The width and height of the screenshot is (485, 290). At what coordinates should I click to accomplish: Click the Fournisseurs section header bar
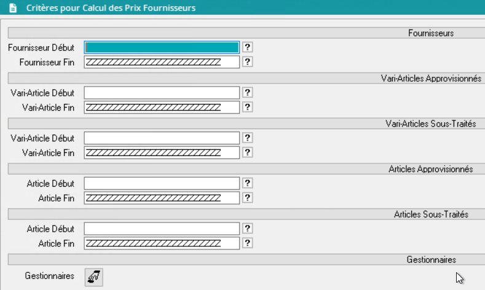pos(246,33)
